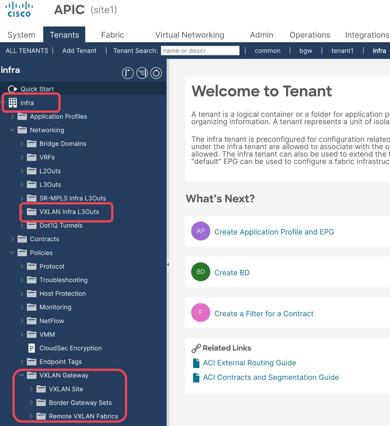Expand the VXLAN Site node

tap(31, 389)
